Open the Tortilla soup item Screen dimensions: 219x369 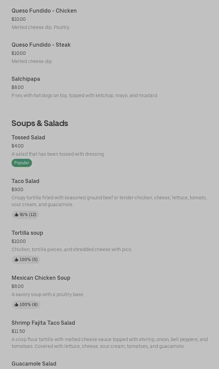(x=27, y=233)
